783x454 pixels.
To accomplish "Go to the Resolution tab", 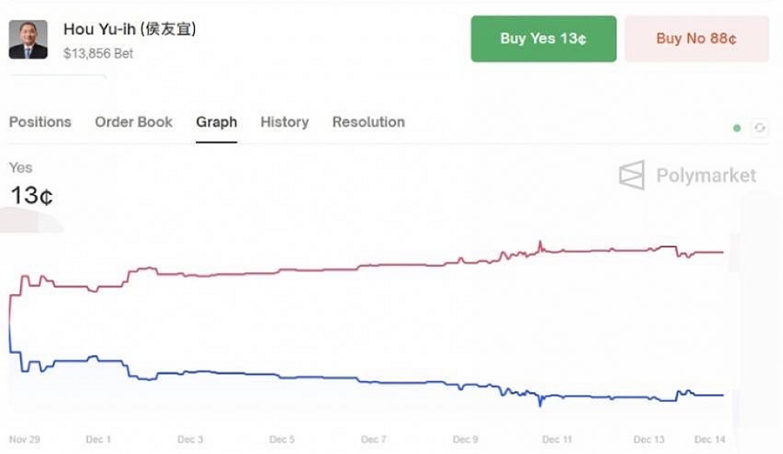I will tap(368, 122).
